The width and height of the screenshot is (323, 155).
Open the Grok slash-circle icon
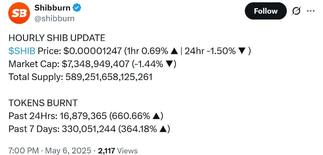(x=296, y=11)
